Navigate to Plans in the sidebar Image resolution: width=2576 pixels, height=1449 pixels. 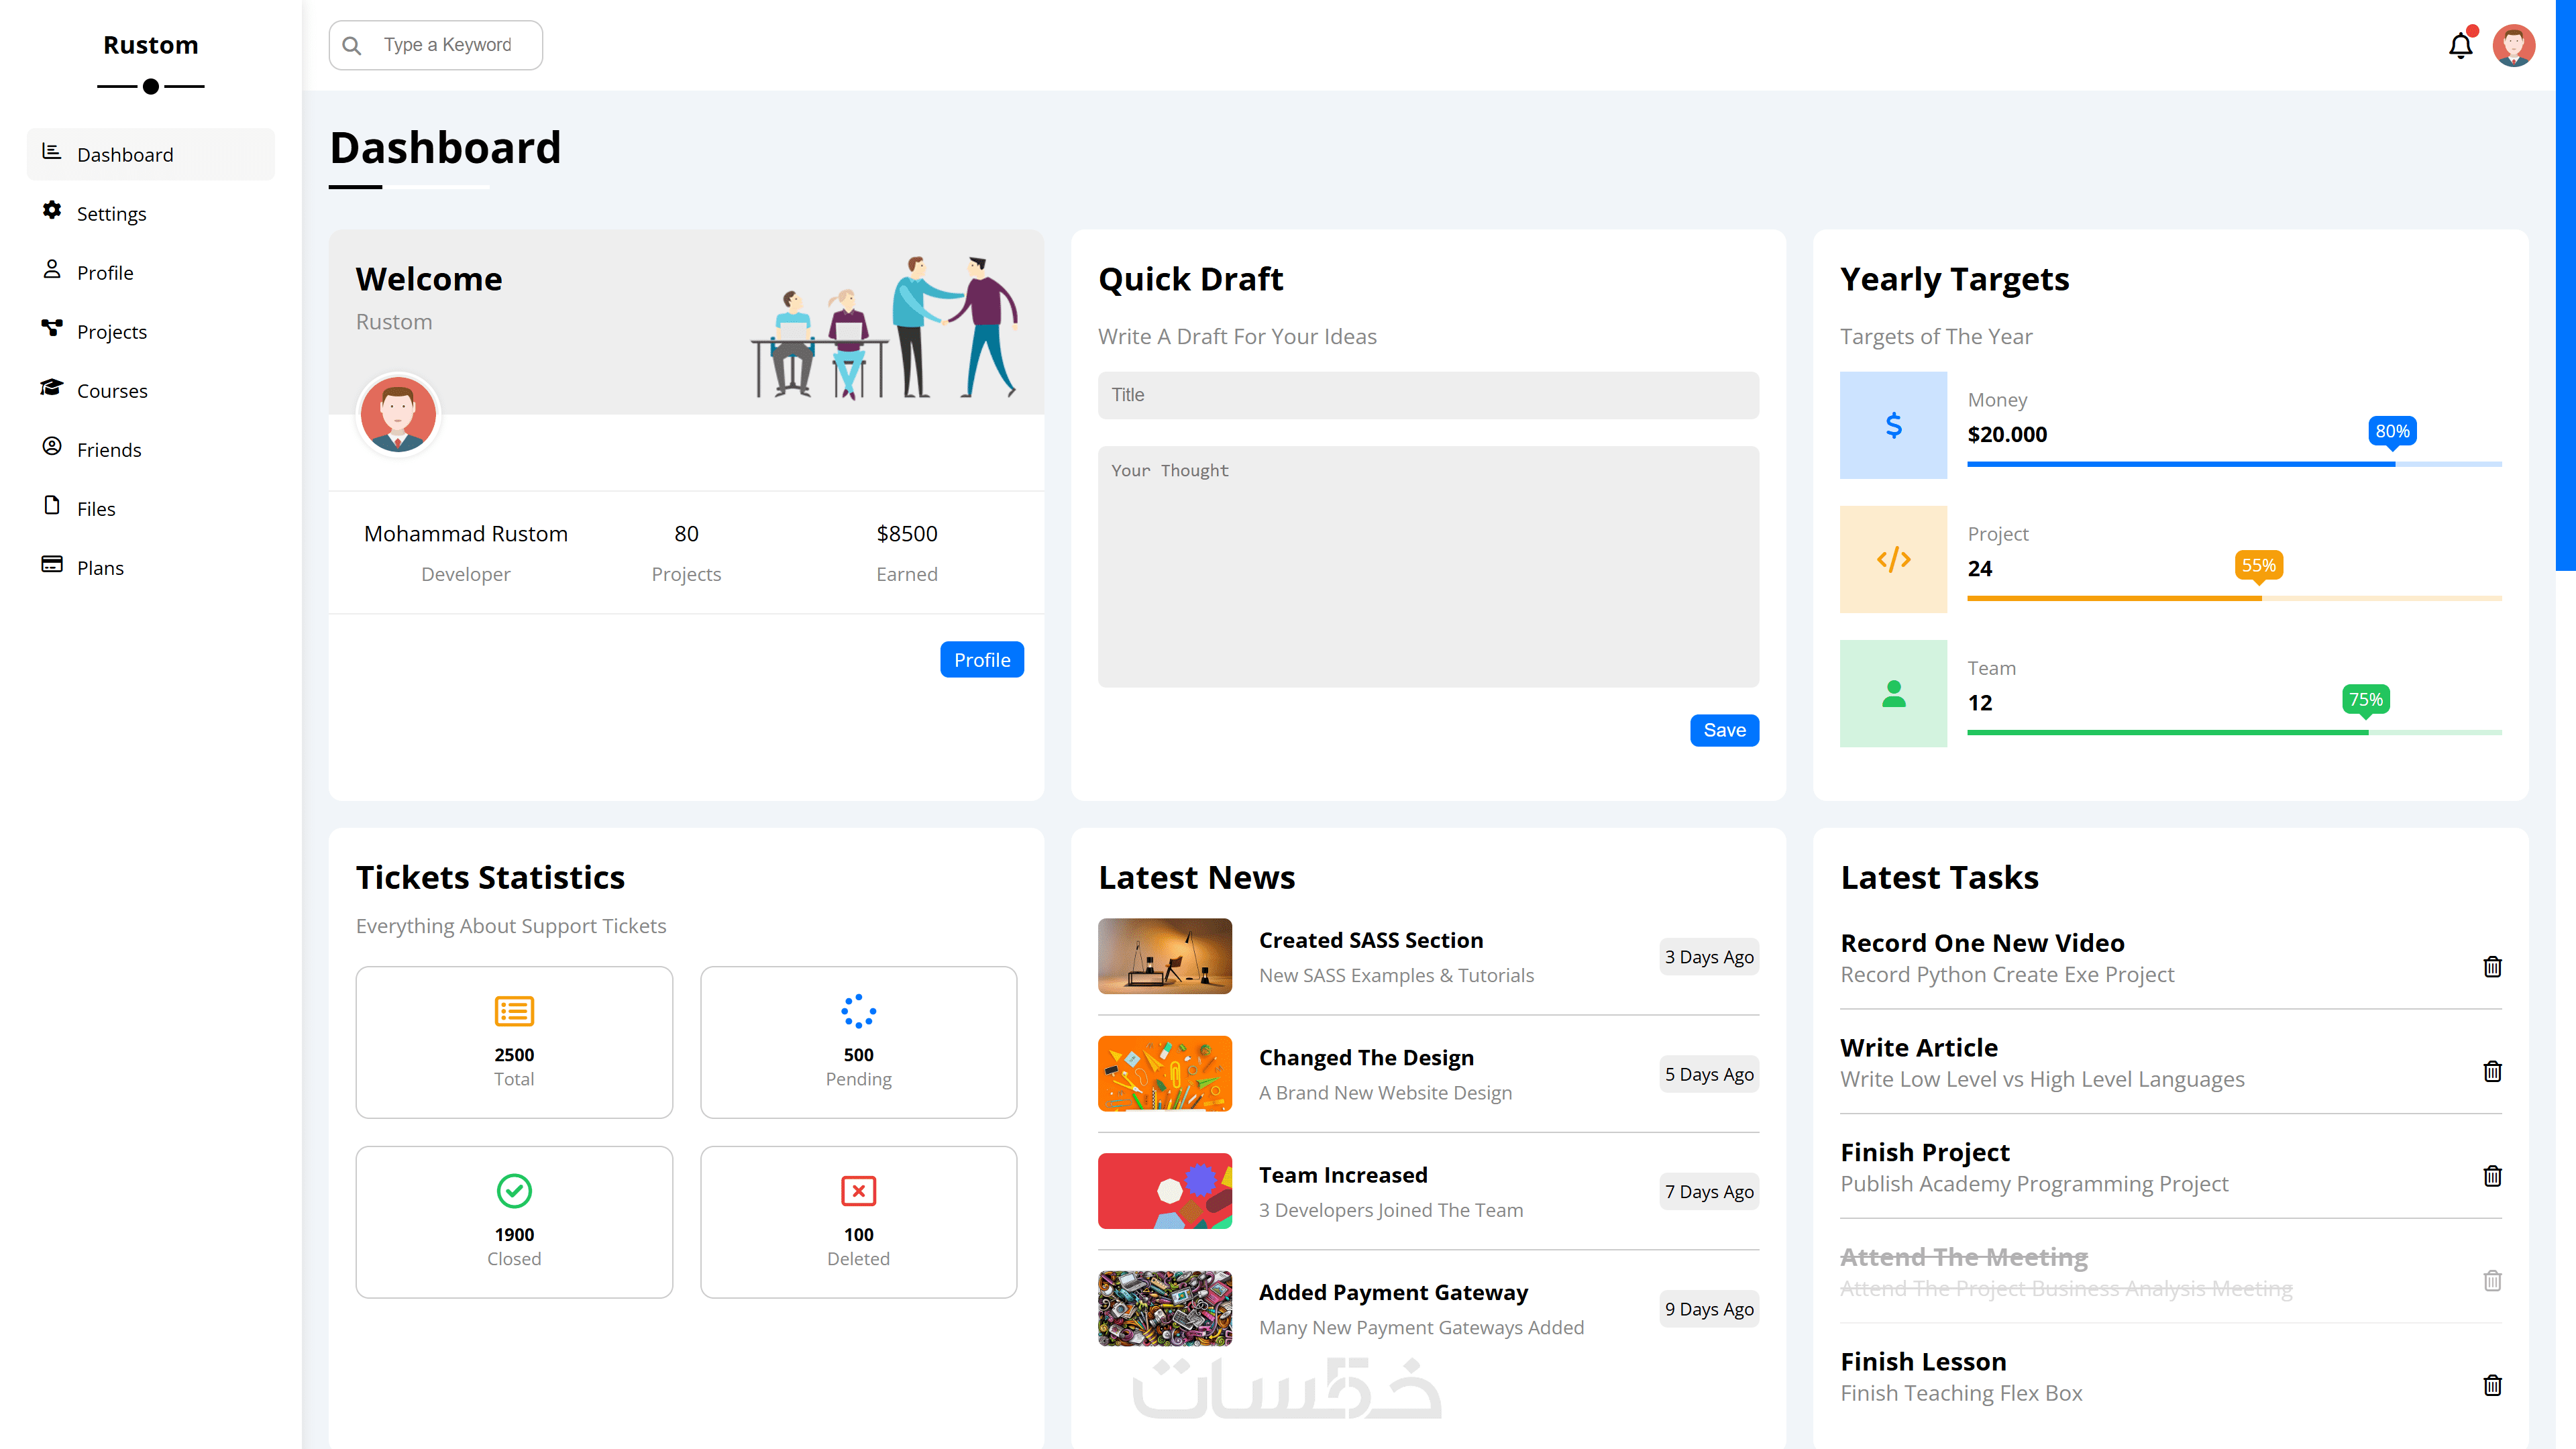click(100, 568)
